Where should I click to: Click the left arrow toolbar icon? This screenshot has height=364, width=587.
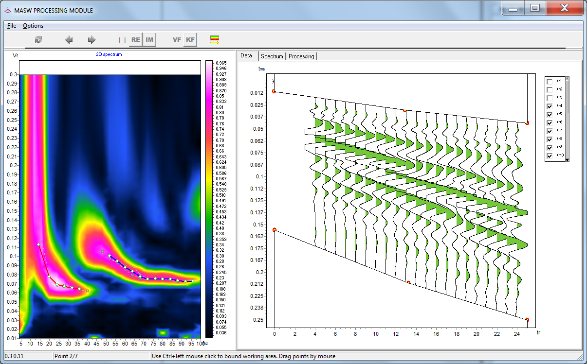[x=69, y=40]
